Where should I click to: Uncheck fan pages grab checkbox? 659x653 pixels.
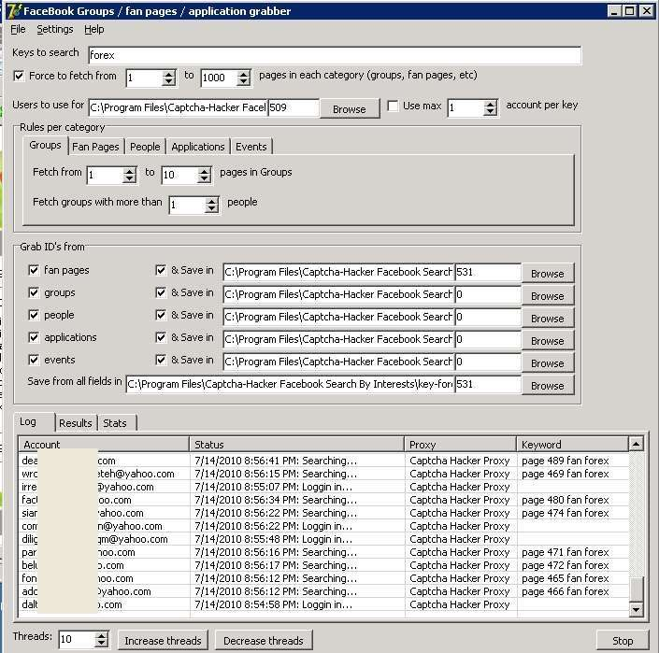tap(34, 270)
